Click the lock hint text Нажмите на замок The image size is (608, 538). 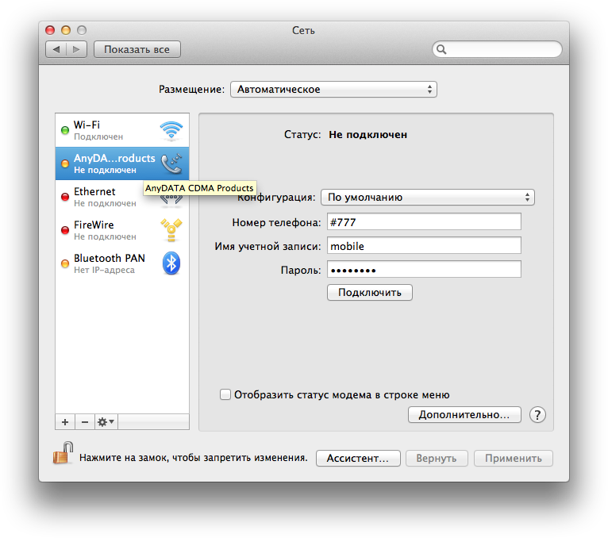tap(193, 458)
